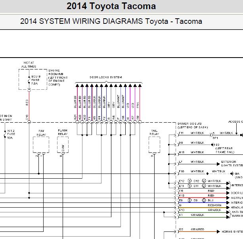This screenshot has height=239, width=243.
Task: Click the '2014 SYSTEM WIRING DIAGRAMS' heading
Action: tap(82, 21)
